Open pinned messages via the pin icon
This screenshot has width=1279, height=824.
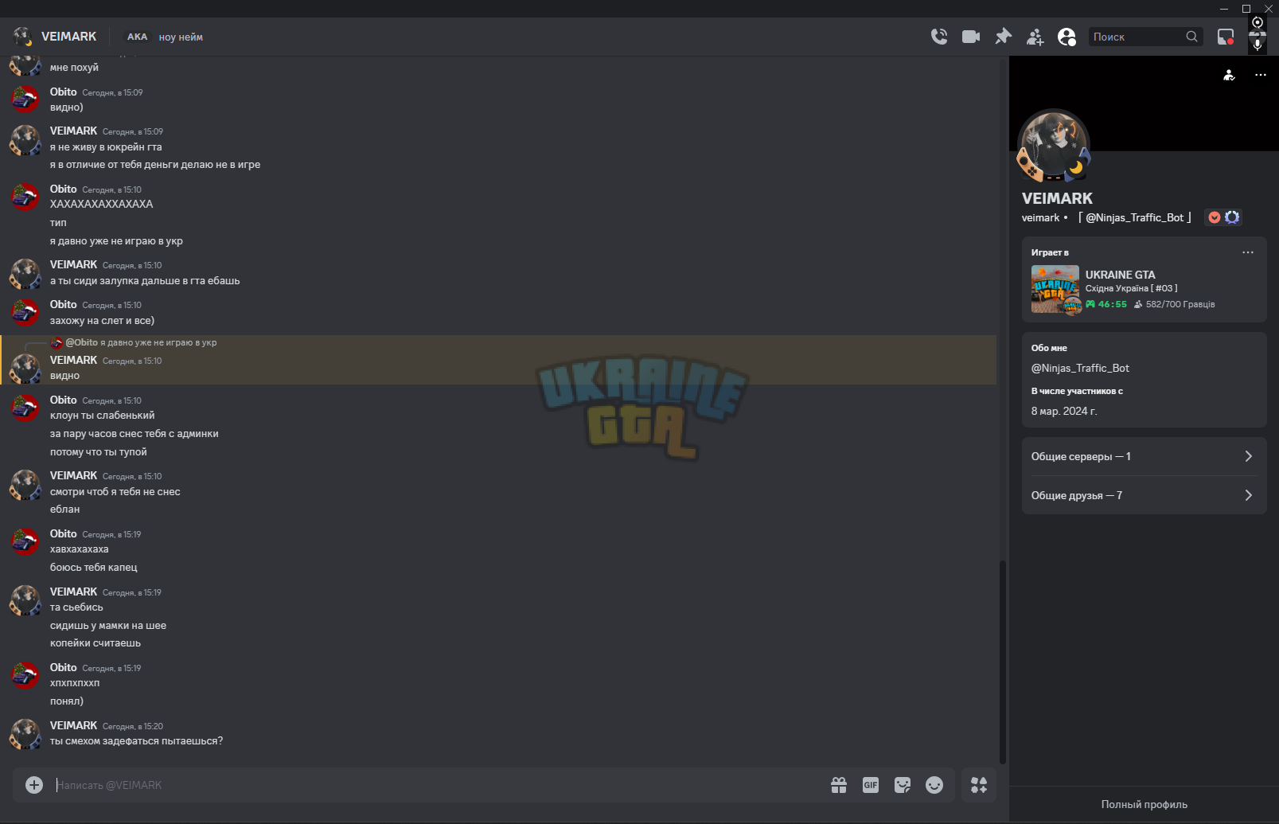pos(1003,37)
